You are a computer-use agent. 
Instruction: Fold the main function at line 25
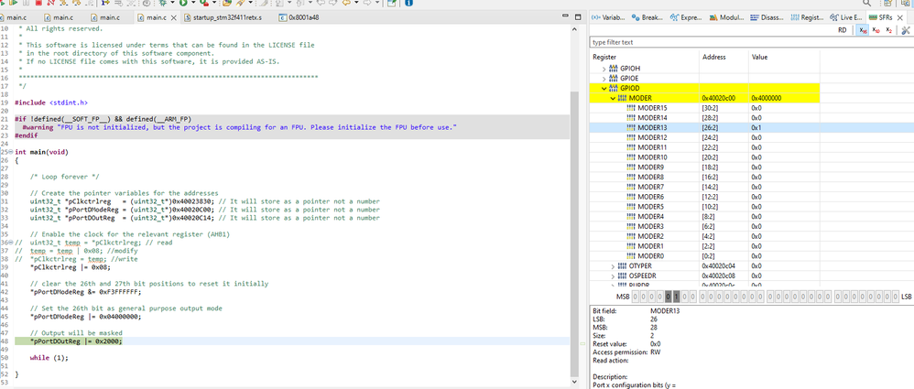[10, 152]
